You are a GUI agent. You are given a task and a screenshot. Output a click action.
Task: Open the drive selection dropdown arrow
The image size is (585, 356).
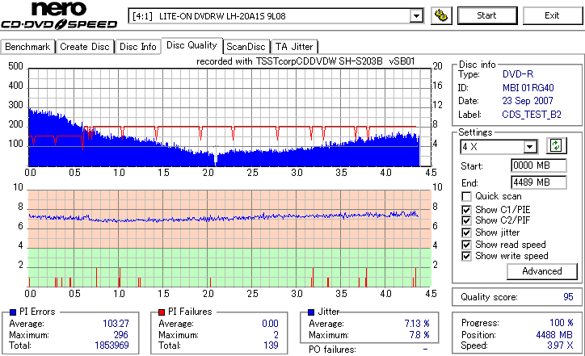[416, 16]
